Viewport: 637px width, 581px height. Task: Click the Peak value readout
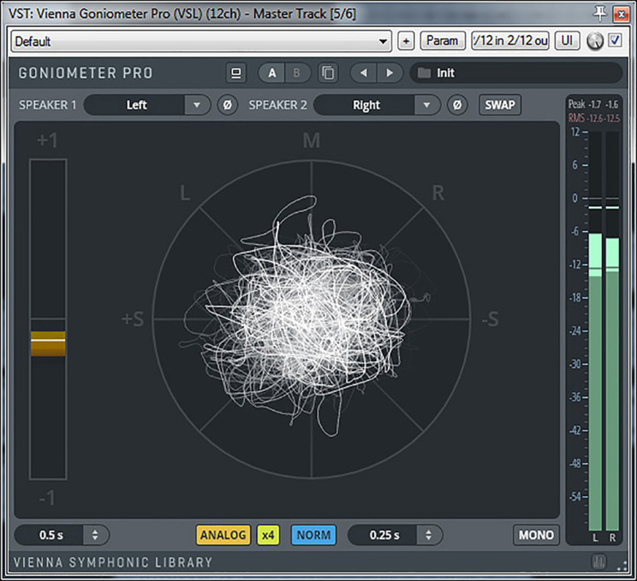(593, 104)
